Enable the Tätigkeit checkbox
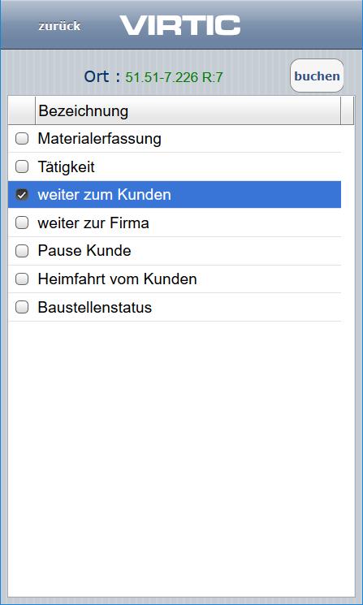The height and width of the screenshot is (605, 363). click(22, 166)
